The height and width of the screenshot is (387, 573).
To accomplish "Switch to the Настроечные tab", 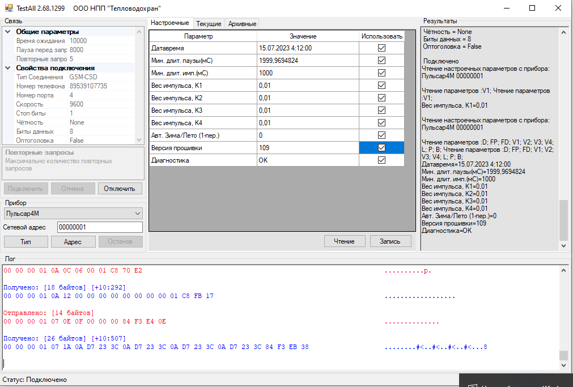I will click(170, 23).
